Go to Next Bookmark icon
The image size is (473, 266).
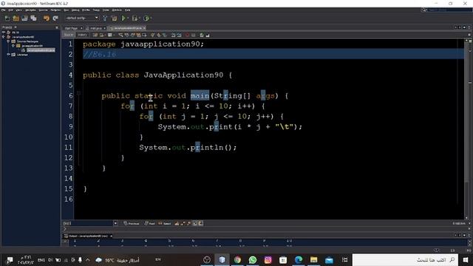[159, 35]
